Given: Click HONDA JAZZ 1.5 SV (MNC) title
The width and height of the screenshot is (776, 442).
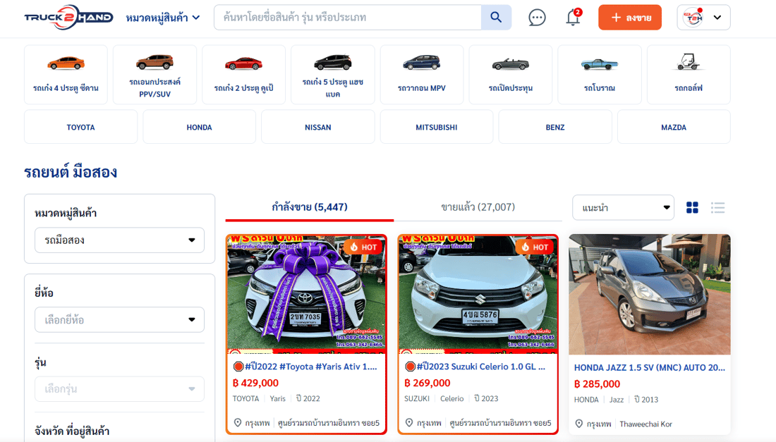Looking at the screenshot, I should [x=649, y=367].
